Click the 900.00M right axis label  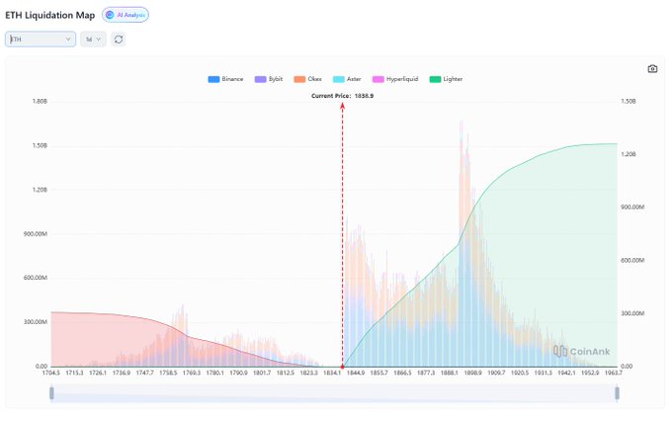click(632, 208)
